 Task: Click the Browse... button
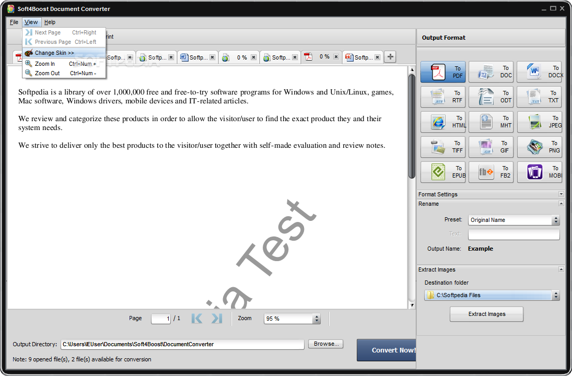point(326,344)
